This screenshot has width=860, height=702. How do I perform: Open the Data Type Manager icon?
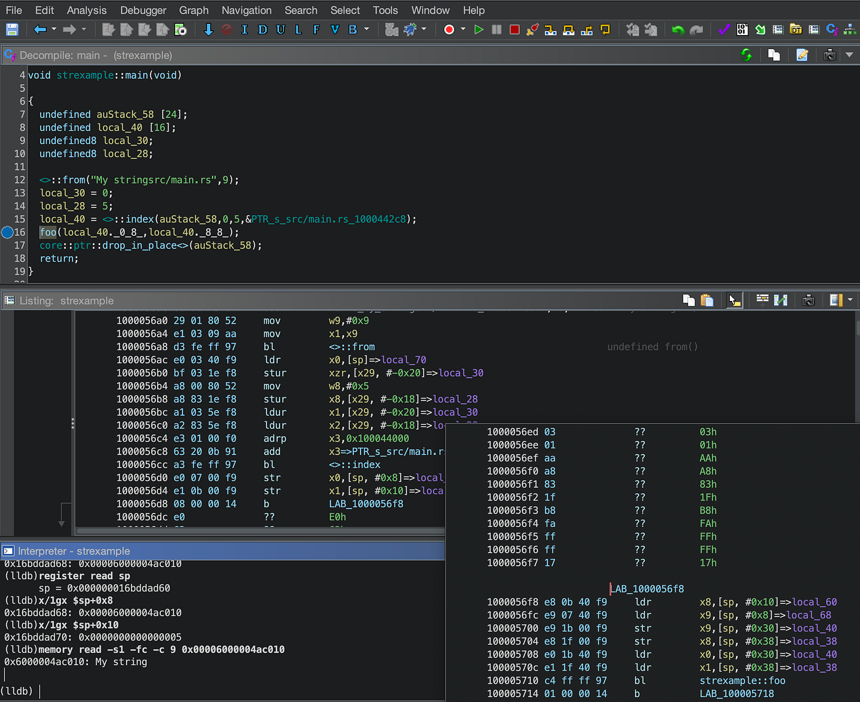pos(795,29)
